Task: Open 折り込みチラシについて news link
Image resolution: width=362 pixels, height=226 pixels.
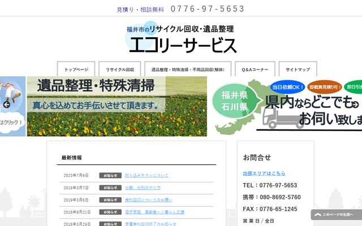Action: coord(146,176)
